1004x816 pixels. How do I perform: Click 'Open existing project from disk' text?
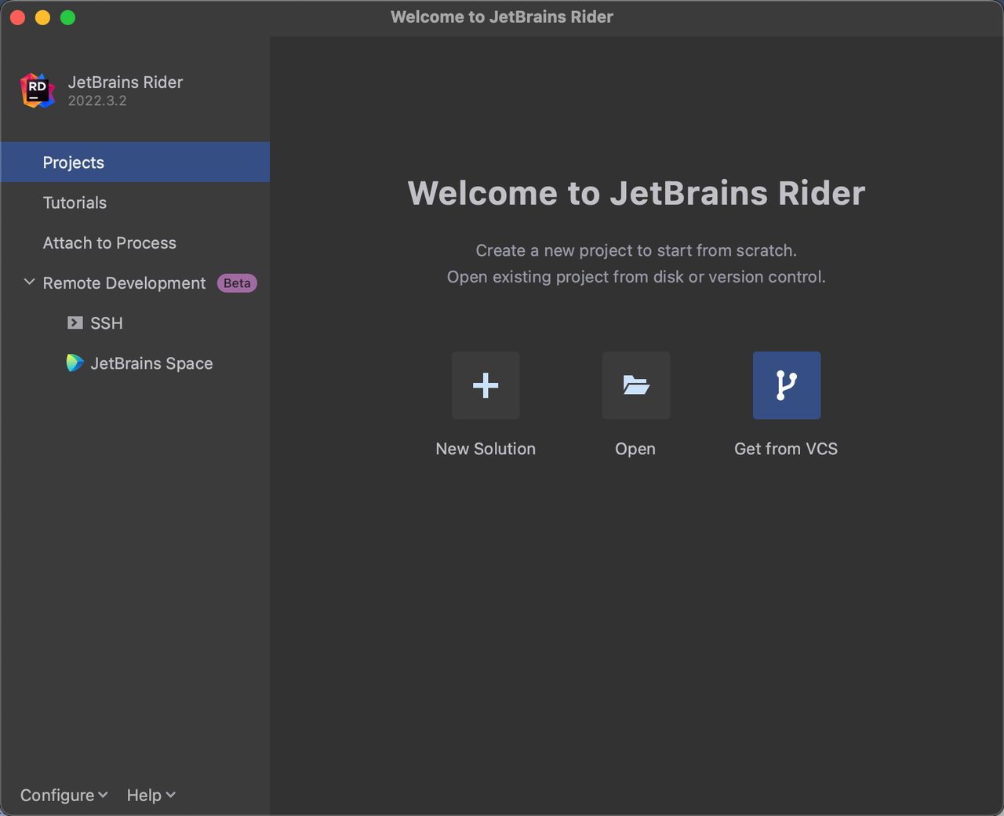(636, 276)
